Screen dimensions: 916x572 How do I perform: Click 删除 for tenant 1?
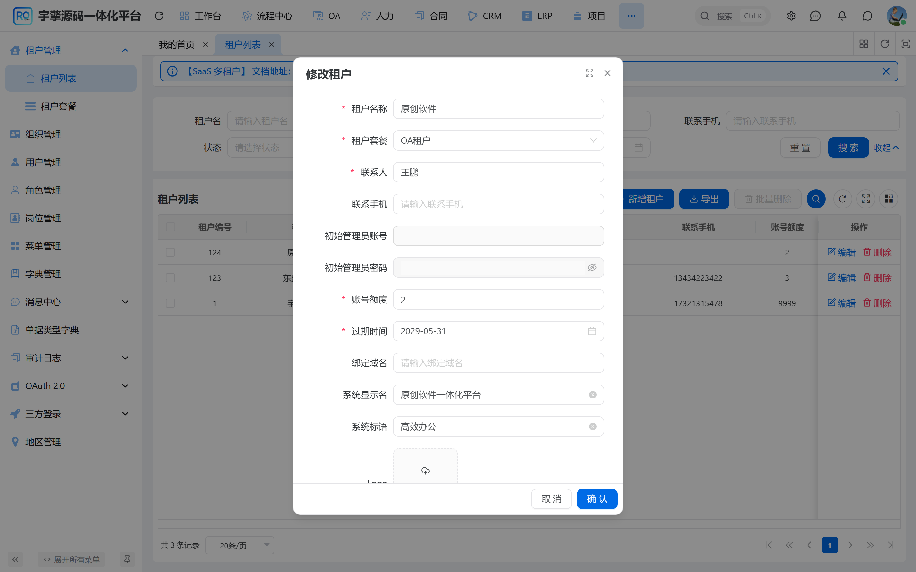coord(877,303)
